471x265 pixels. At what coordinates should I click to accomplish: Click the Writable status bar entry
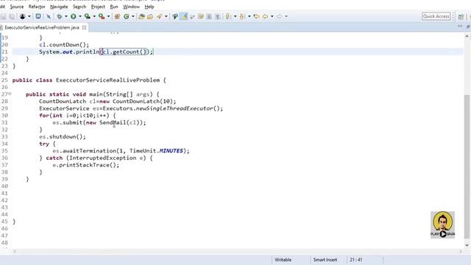[x=283, y=260]
